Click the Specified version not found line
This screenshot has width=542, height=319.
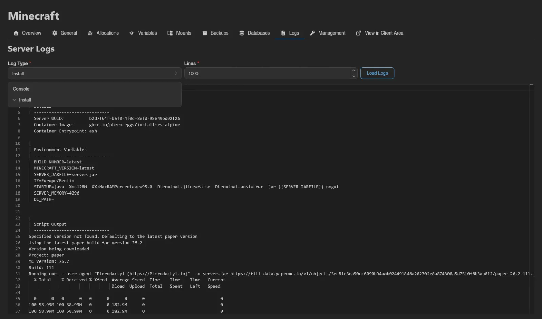113,236
